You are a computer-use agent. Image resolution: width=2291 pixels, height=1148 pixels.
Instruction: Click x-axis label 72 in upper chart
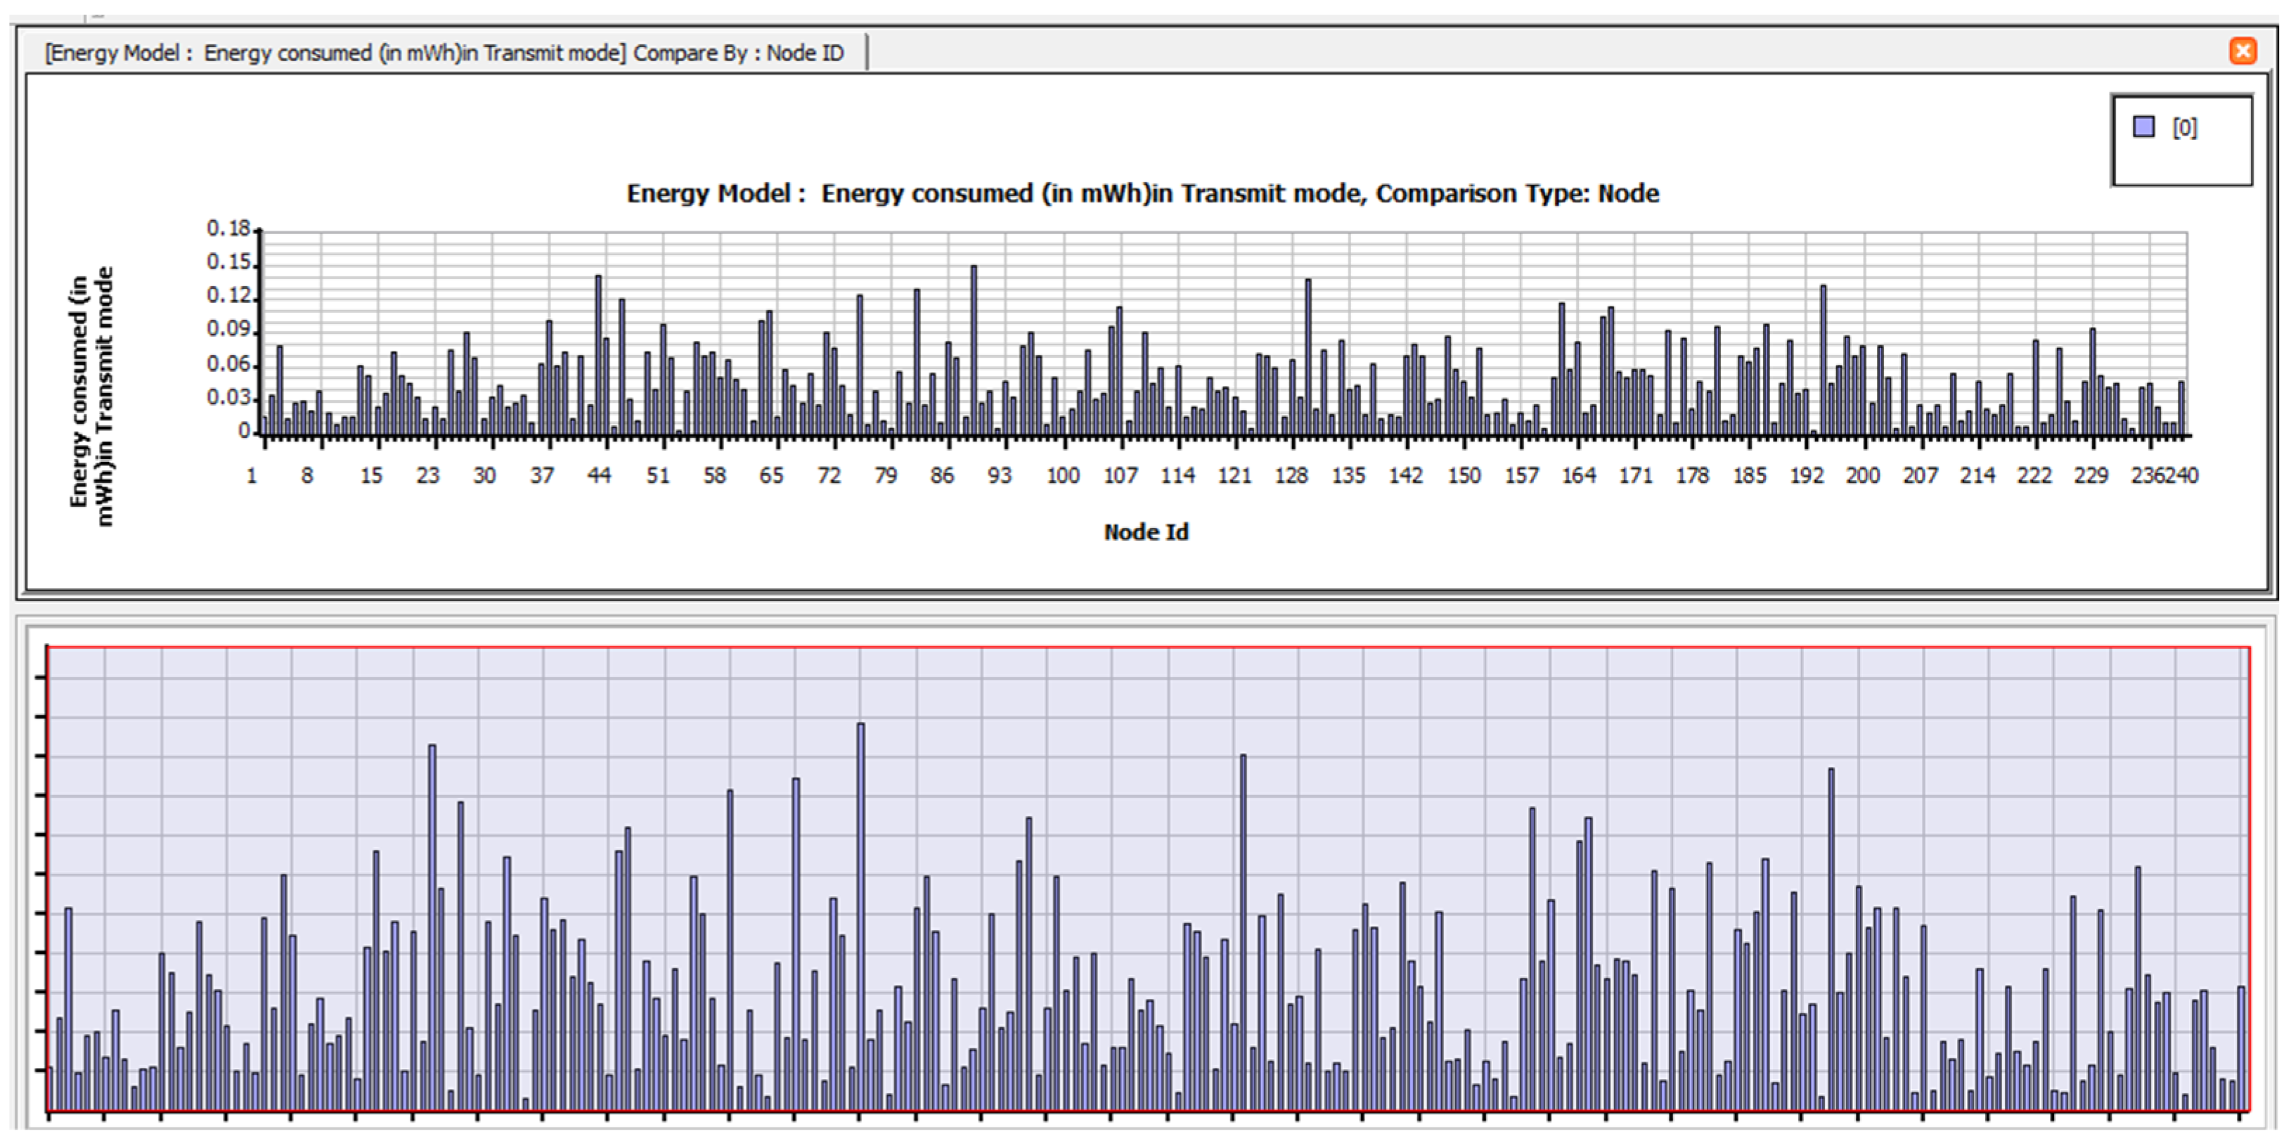click(829, 476)
